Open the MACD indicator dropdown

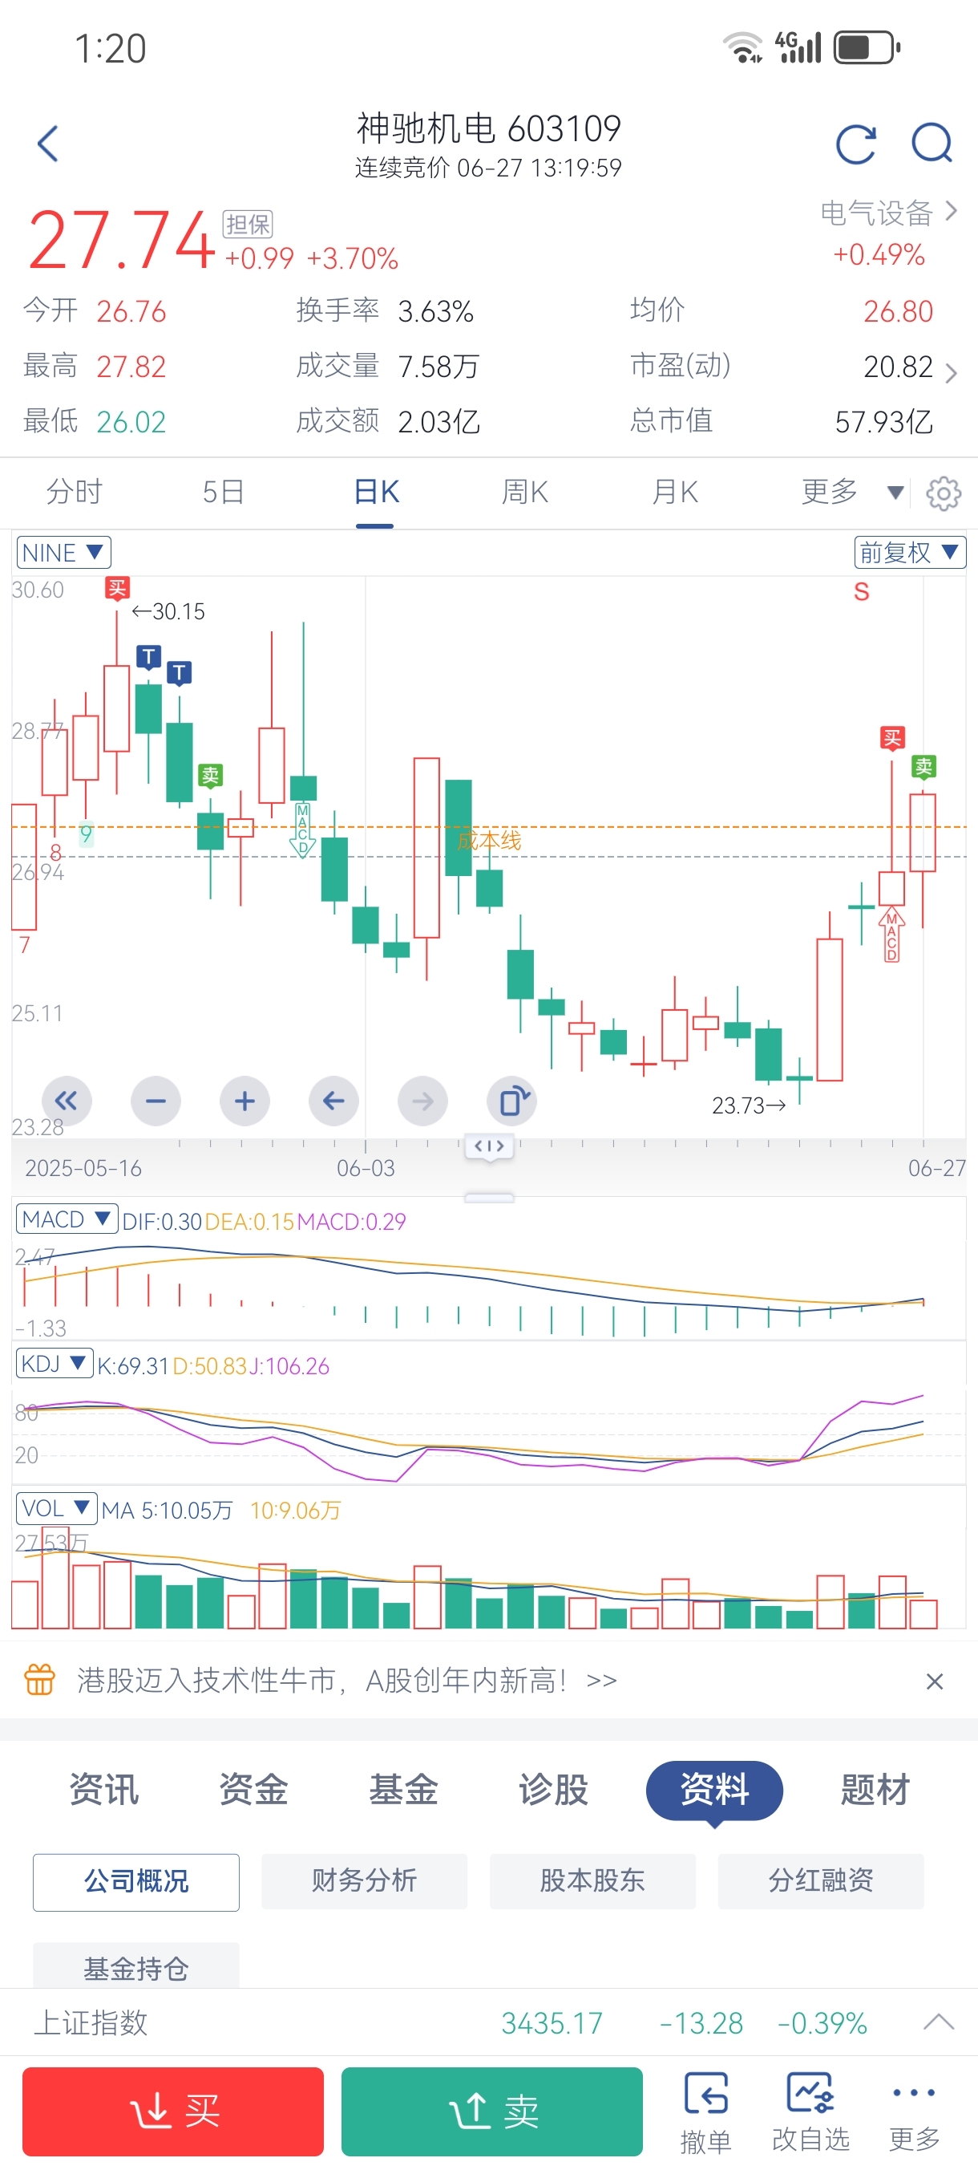67,1219
